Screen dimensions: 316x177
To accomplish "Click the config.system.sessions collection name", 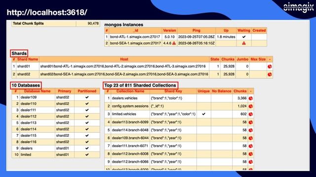I will 130,106.
